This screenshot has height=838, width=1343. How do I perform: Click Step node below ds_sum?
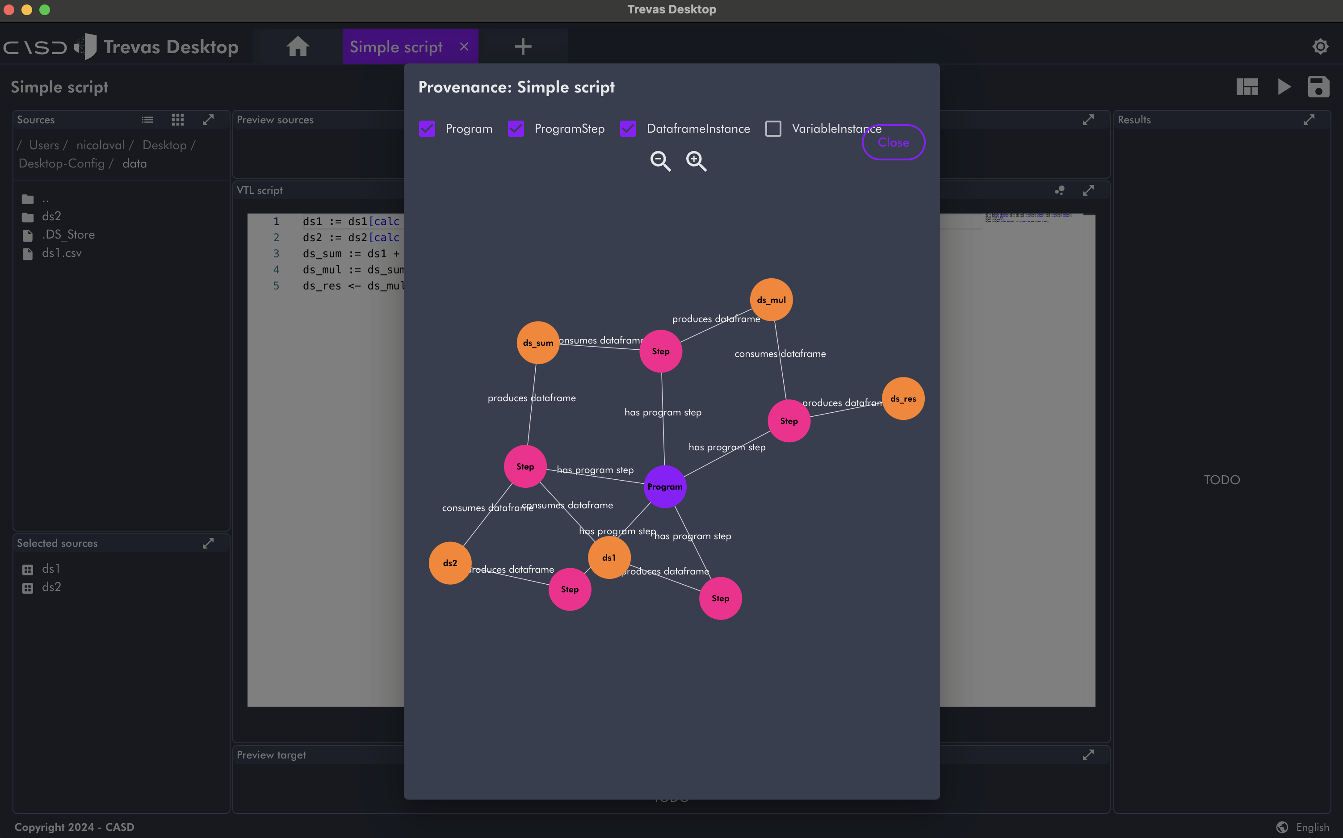[x=525, y=467]
